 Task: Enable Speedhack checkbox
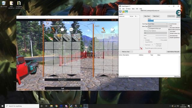point(169,37)
